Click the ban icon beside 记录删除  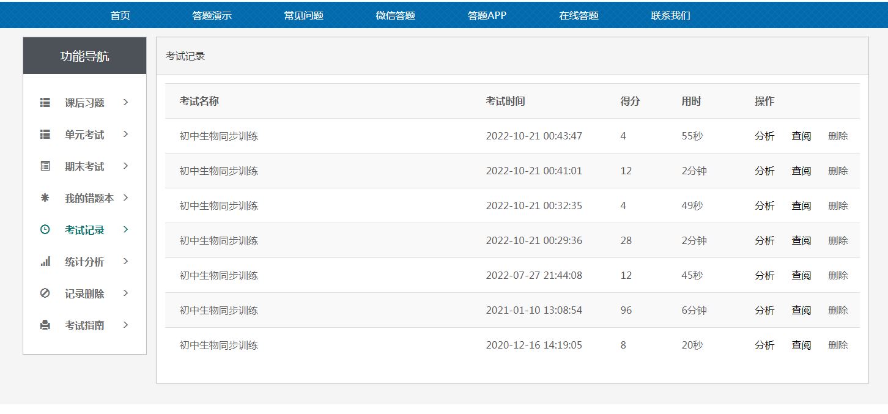pos(45,294)
